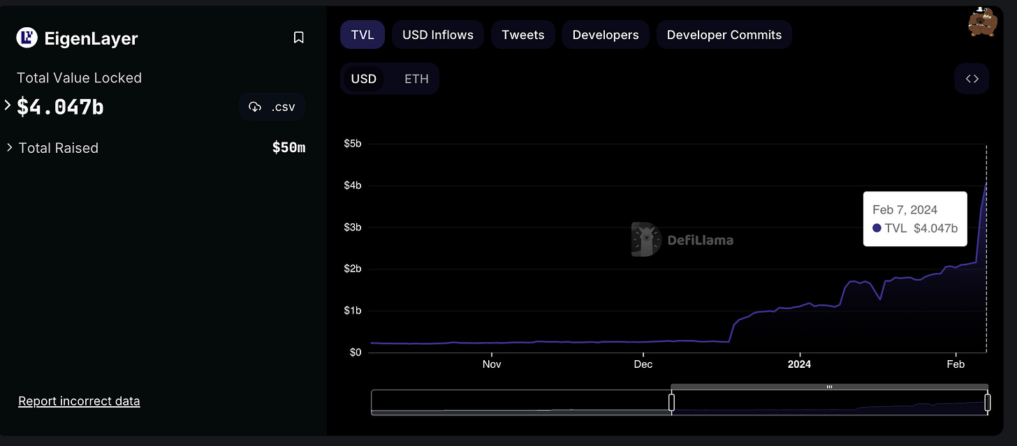The width and height of the screenshot is (1017, 446).
Task: Grab the right handle of the range slider
Action: (988, 403)
